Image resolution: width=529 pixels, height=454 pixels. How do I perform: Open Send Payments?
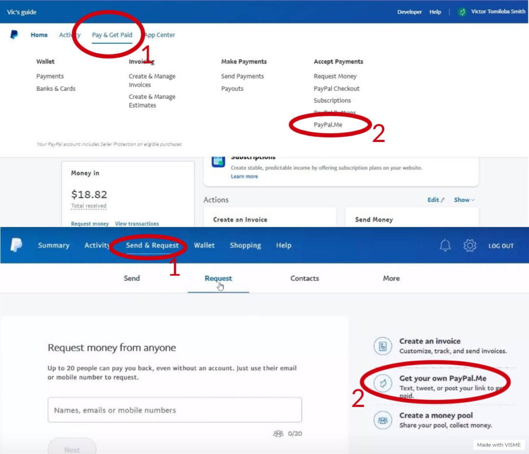(243, 76)
